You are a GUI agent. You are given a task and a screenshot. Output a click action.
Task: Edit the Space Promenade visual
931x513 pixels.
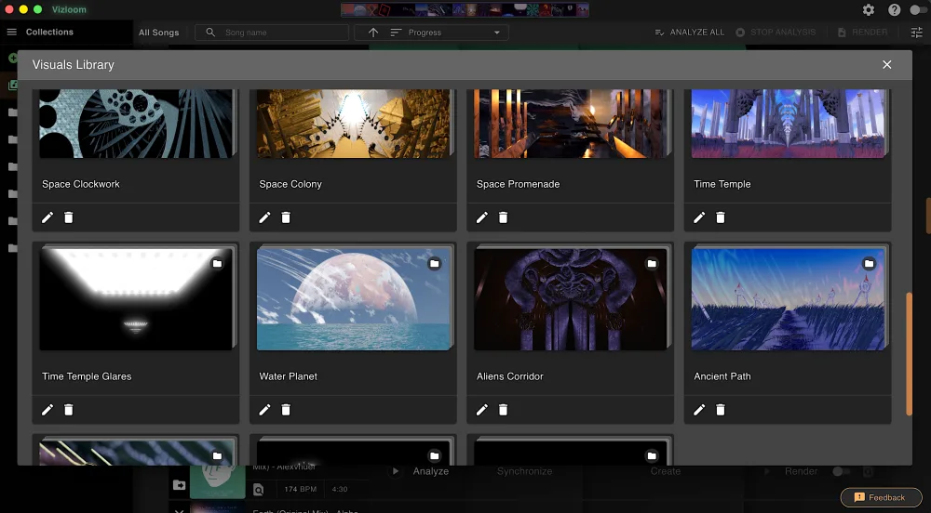[482, 218]
